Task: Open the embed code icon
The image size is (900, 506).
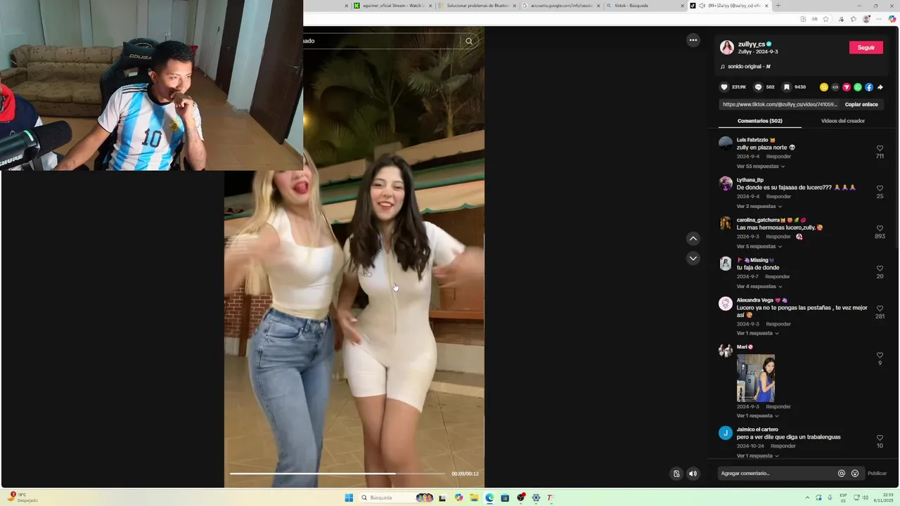Action: point(835,87)
